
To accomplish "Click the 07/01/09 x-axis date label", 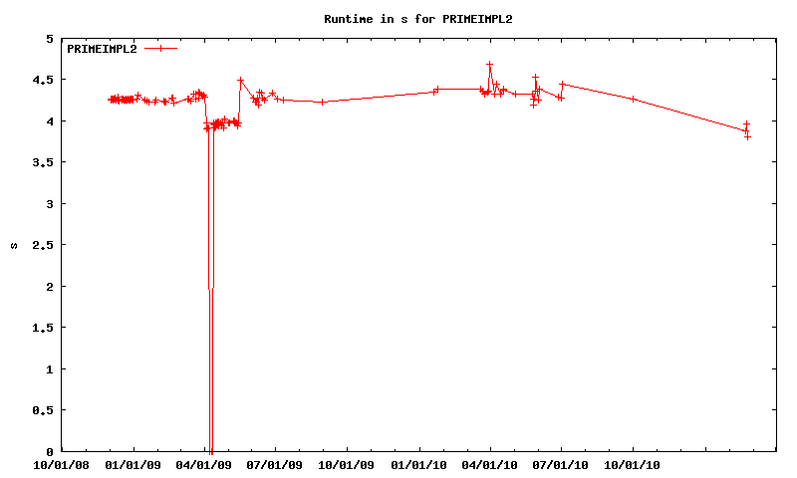I will click(276, 463).
